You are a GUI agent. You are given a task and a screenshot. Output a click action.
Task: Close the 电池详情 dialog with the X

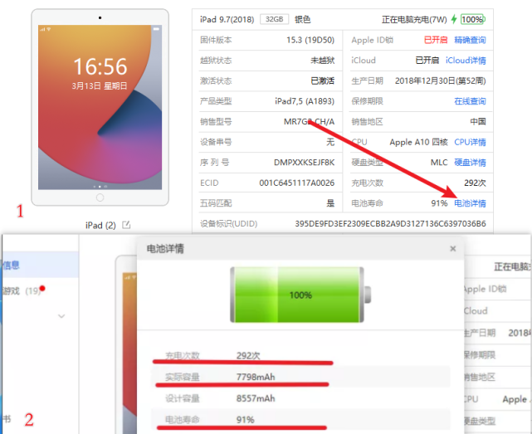[452, 249]
